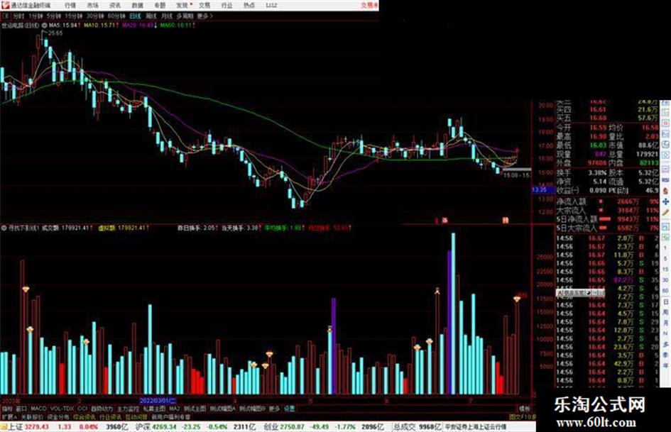Viewport: 671px width, 432px height.
Task: Click the 模板 button at bottom right
Action: (x=524, y=409)
